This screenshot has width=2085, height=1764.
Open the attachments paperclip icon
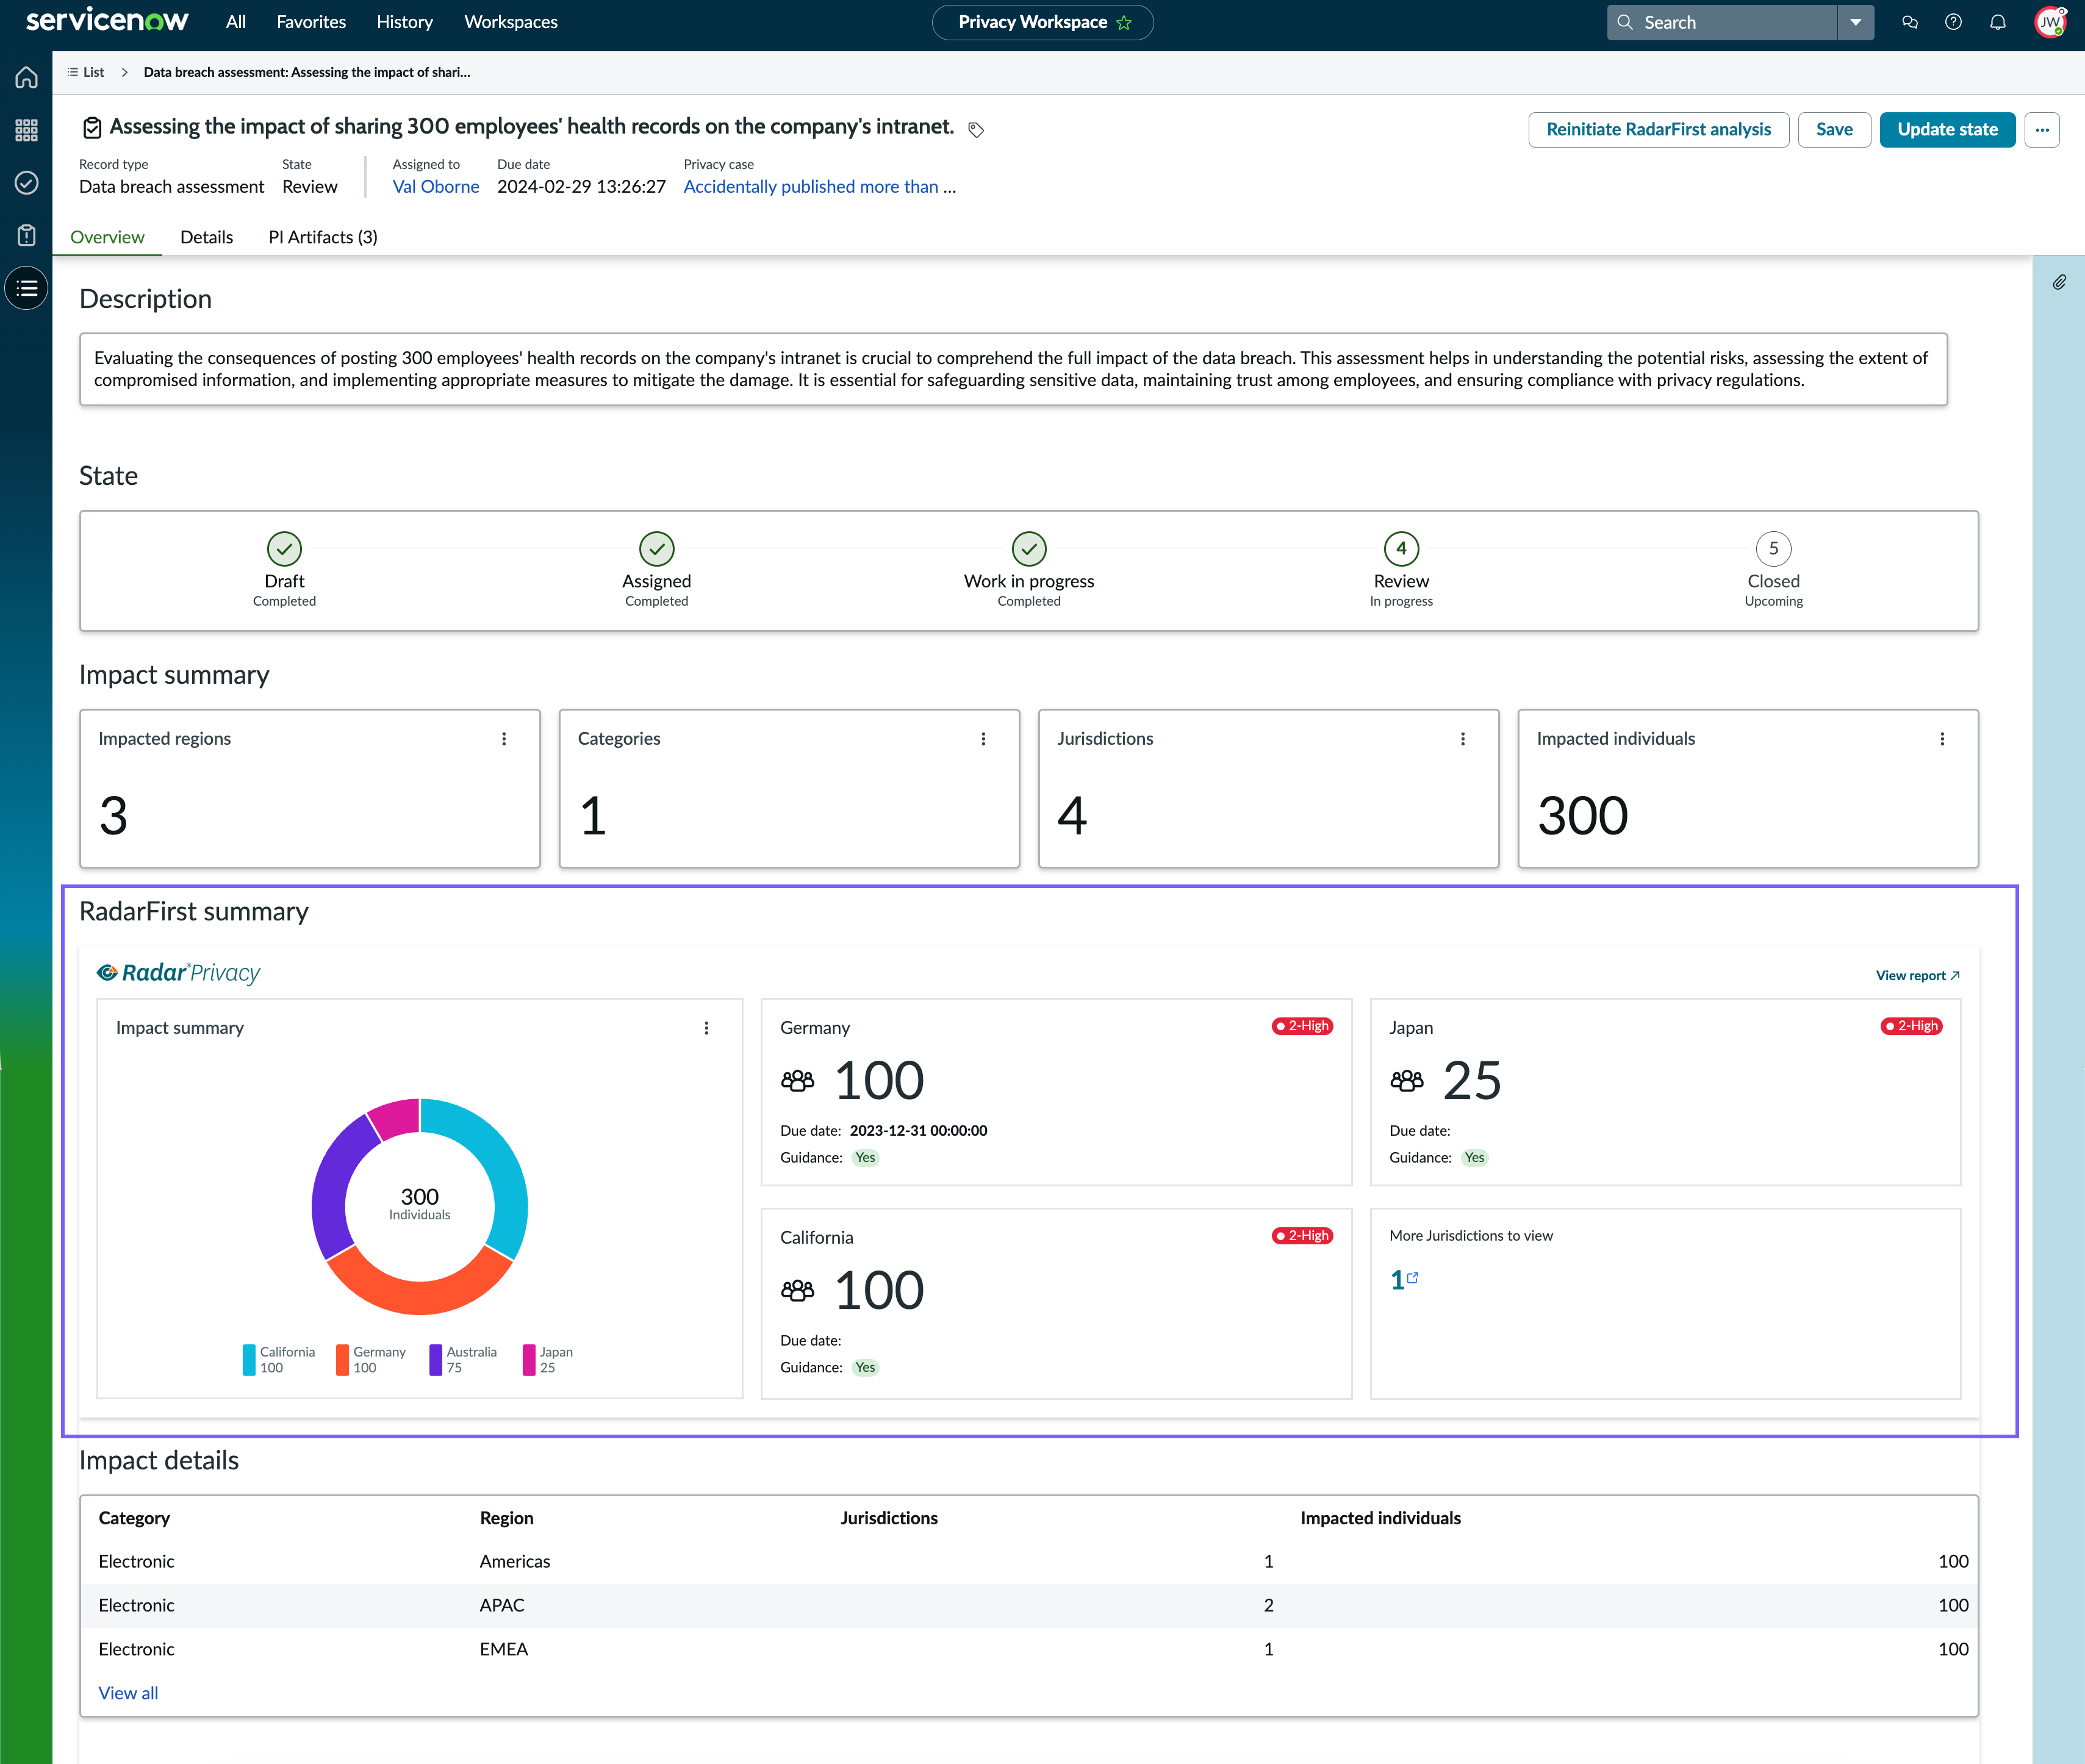[2059, 283]
